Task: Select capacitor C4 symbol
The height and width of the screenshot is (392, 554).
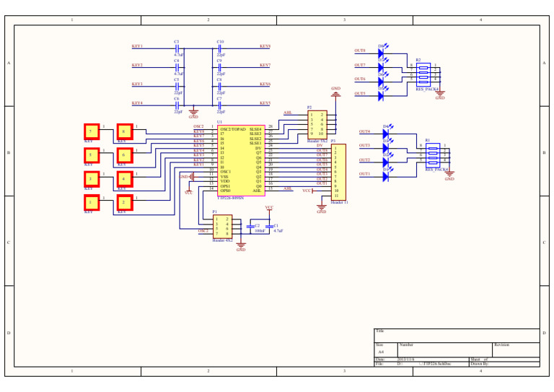Action: (177, 68)
